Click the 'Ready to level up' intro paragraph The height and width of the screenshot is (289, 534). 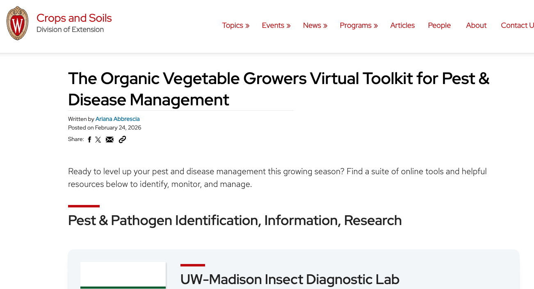click(277, 177)
